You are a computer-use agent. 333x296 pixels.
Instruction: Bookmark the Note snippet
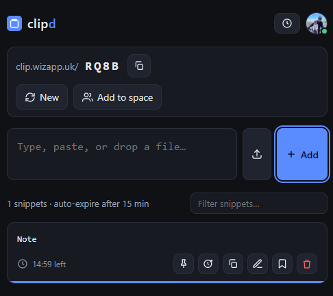282,264
